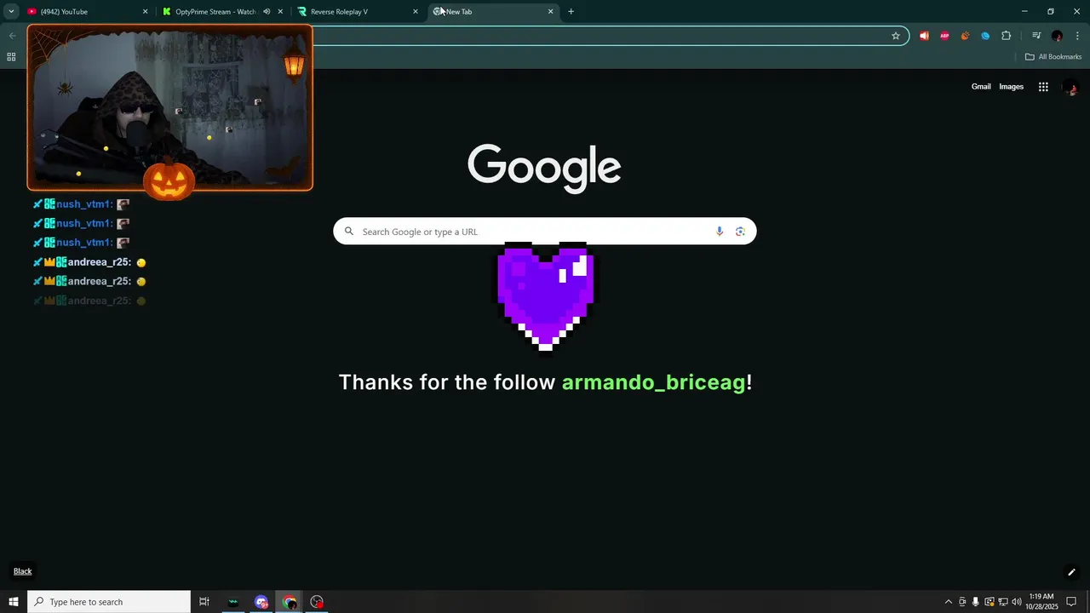Viewport: 1090px width, 613px height.
Task: Open the orange acorn extension icon
Action: 965,36
